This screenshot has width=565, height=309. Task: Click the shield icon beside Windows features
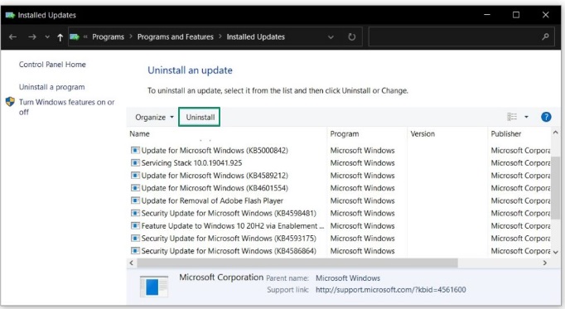click(x=10, y=102)
